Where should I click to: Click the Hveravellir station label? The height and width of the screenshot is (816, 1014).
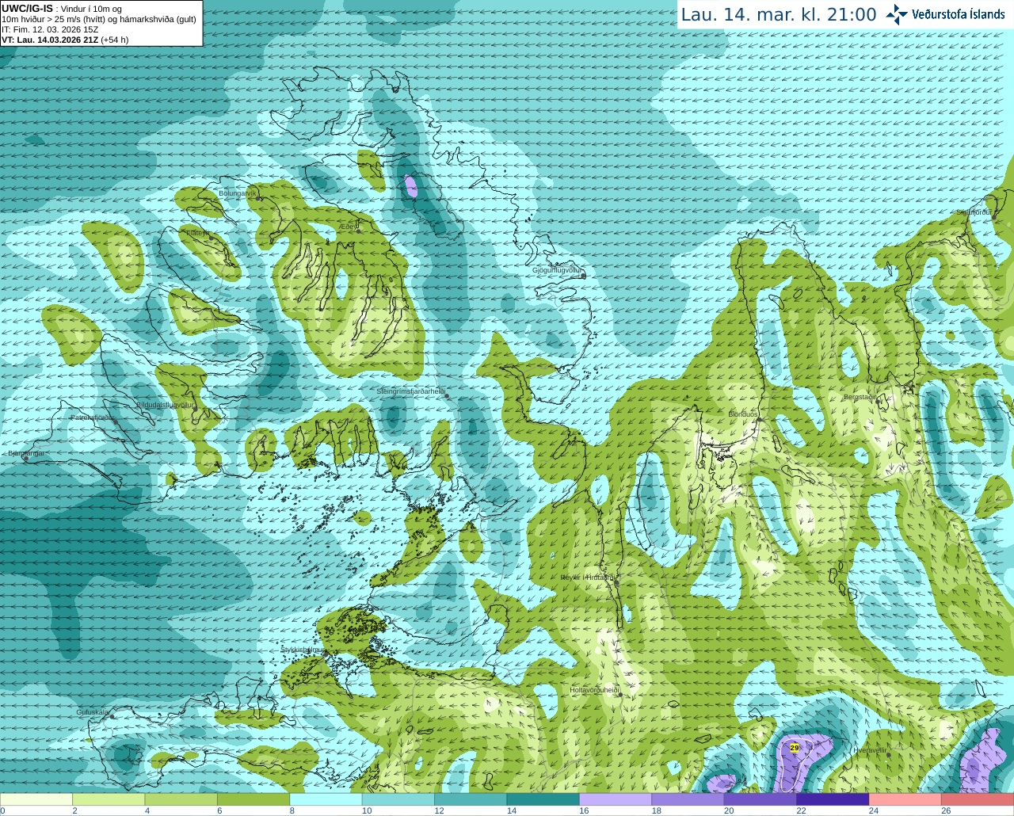point(871,749)
